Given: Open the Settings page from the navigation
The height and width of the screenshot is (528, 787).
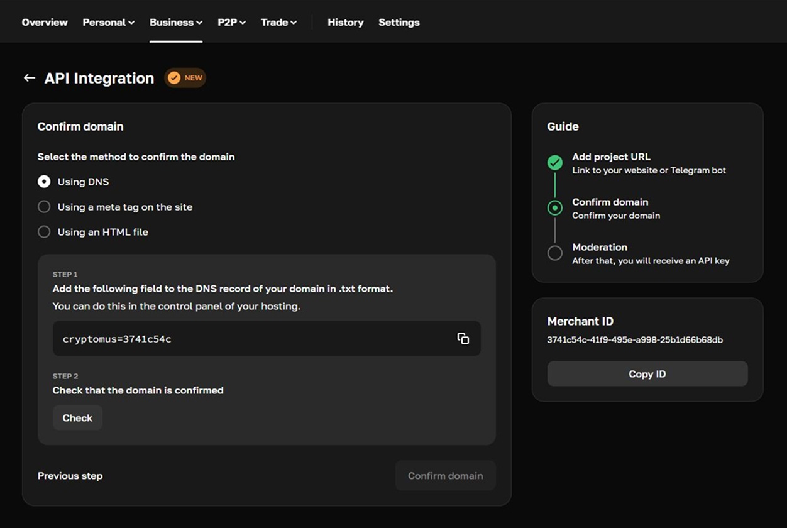Looking at the screenshot, I should pos(399,22).
